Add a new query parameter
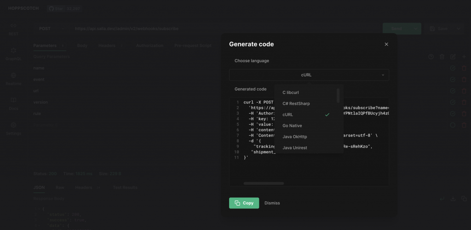 (464, 57)
